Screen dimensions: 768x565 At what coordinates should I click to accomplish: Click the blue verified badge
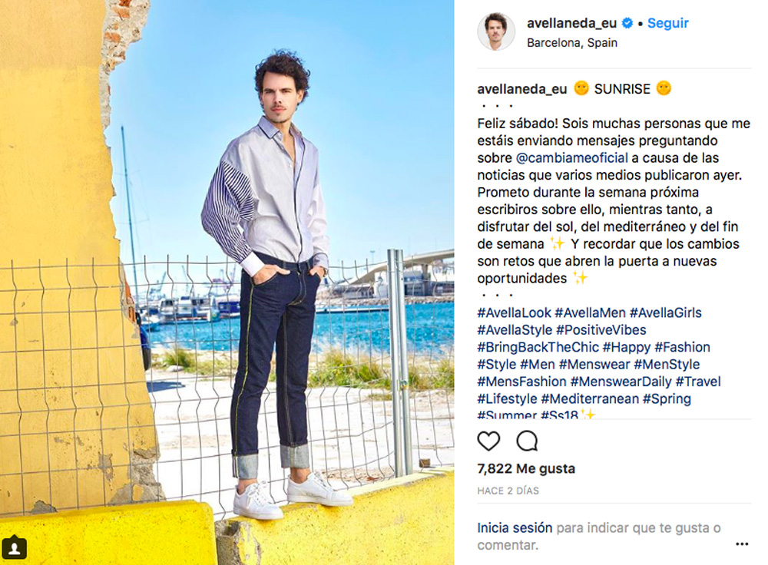click(x=627, y=23)
